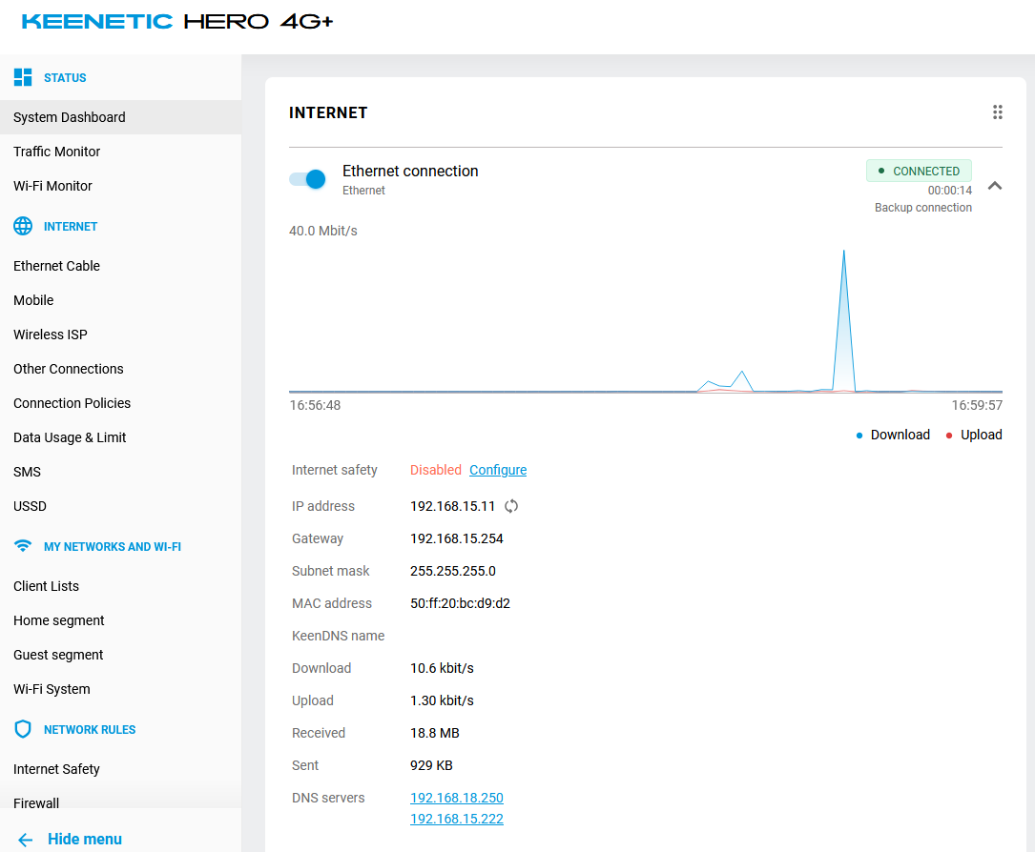Click the 40.0 Mbit/s graph scale label
Screen dimensions: 1035x852
click(322, 231)
